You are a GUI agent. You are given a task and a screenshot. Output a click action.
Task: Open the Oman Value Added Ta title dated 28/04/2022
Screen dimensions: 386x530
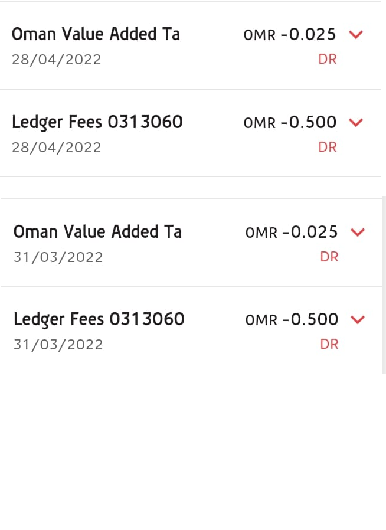96,34
